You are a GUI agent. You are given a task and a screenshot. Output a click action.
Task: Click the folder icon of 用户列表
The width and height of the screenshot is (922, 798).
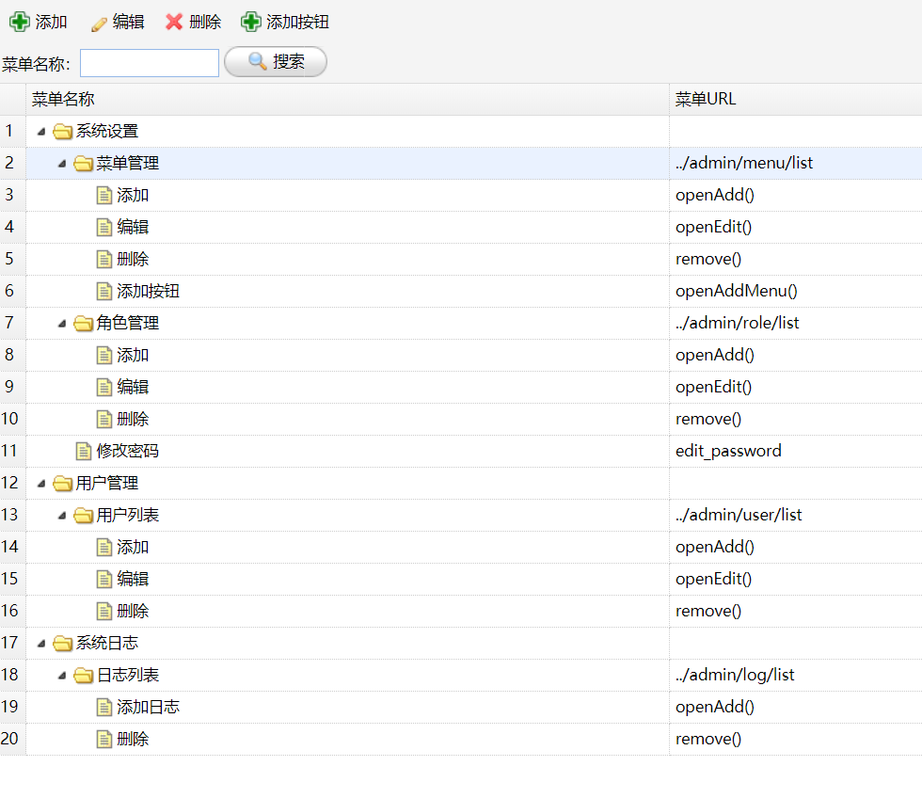[83, 515]
